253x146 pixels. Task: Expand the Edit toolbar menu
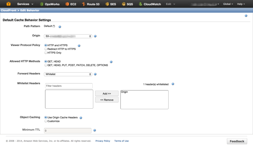170,4
